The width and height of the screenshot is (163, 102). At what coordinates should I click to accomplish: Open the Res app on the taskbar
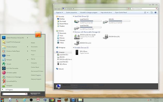(59, 100)
